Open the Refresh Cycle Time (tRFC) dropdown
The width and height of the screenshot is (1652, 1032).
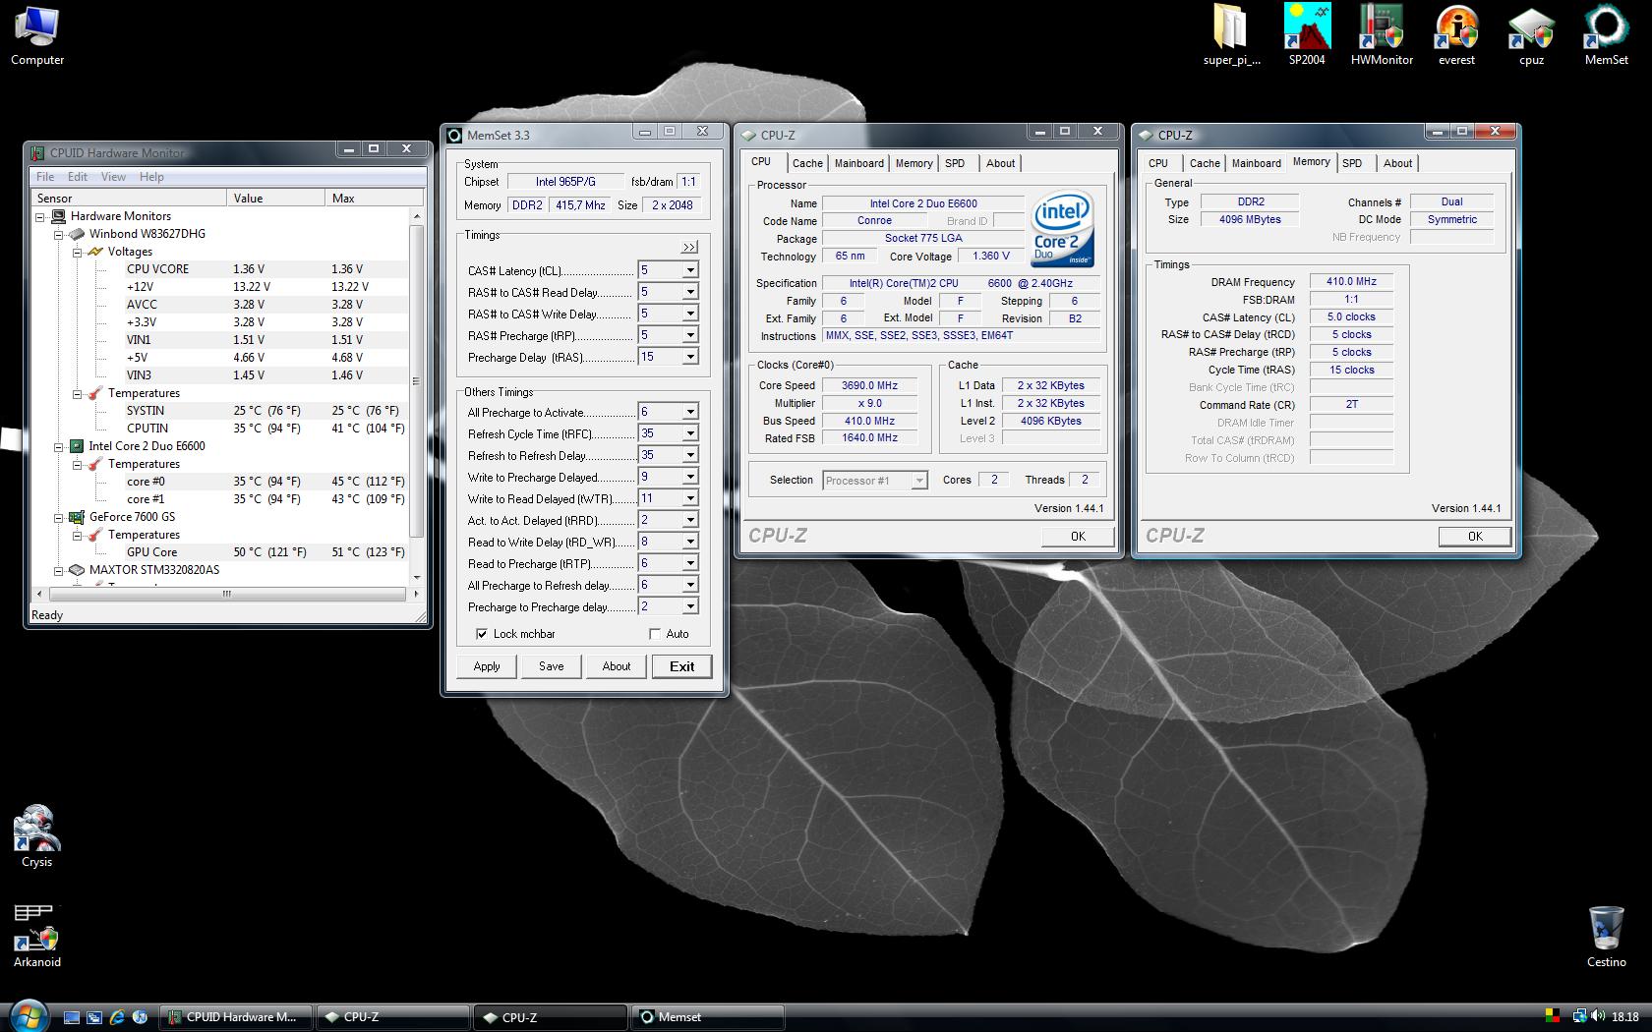(x=690, y=433)
